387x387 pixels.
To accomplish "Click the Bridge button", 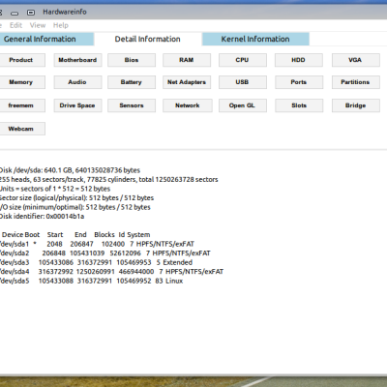I will click(356, 105).
